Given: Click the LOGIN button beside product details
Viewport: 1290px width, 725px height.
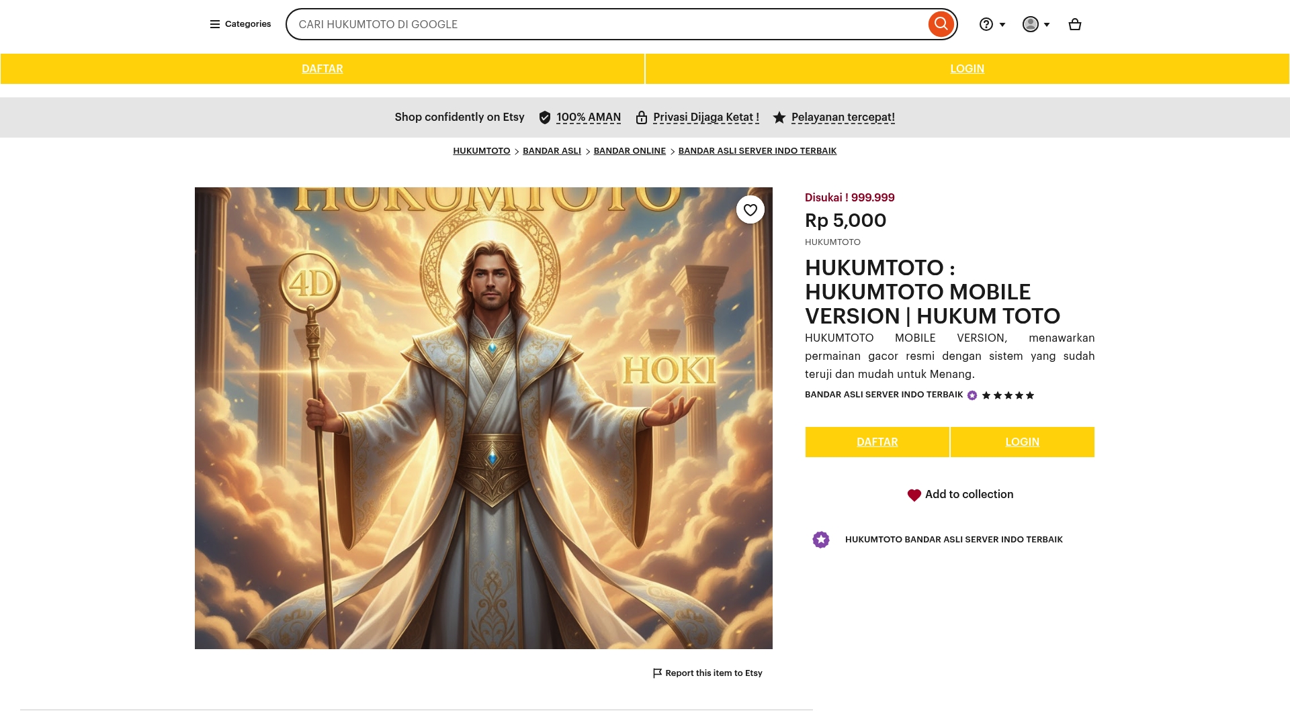Looking at the screenshot, I should tap(1022, 442).
